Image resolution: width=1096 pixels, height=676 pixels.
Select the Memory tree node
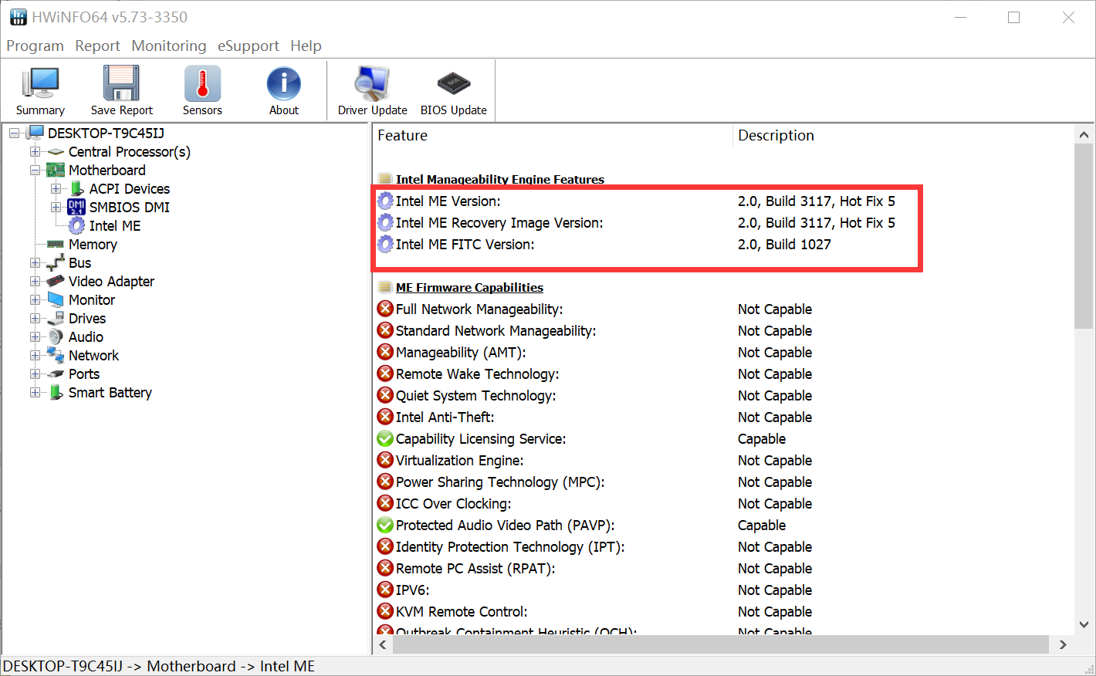(x=93, y=245)
